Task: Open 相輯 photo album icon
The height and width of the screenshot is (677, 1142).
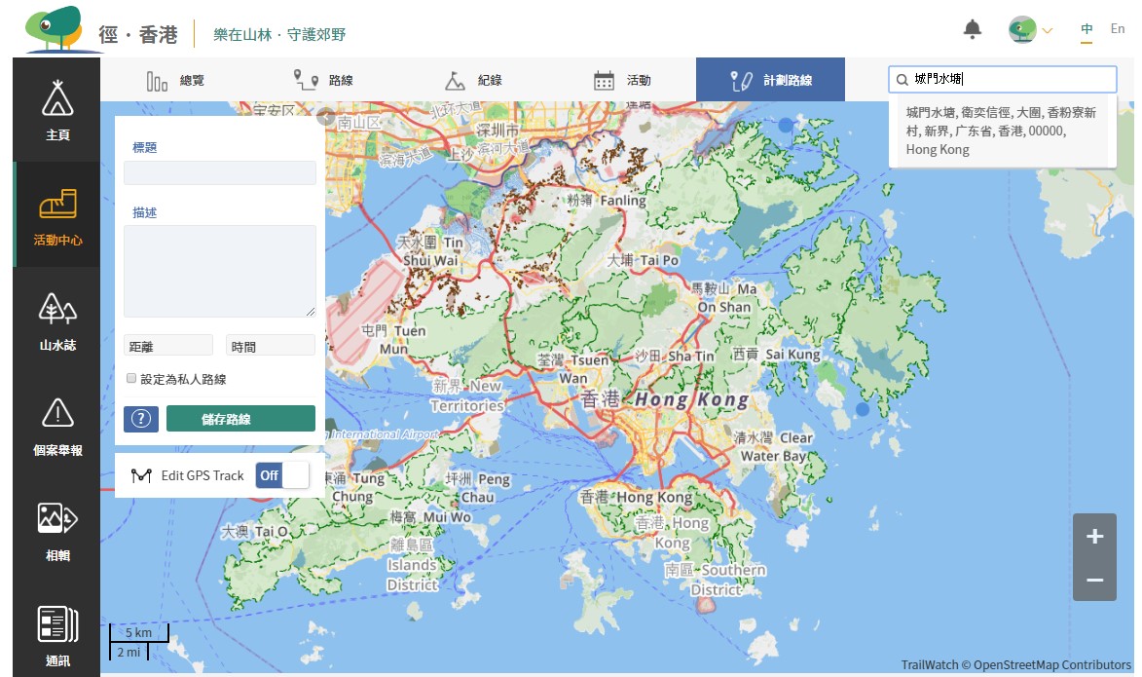Action: point(57,519)
